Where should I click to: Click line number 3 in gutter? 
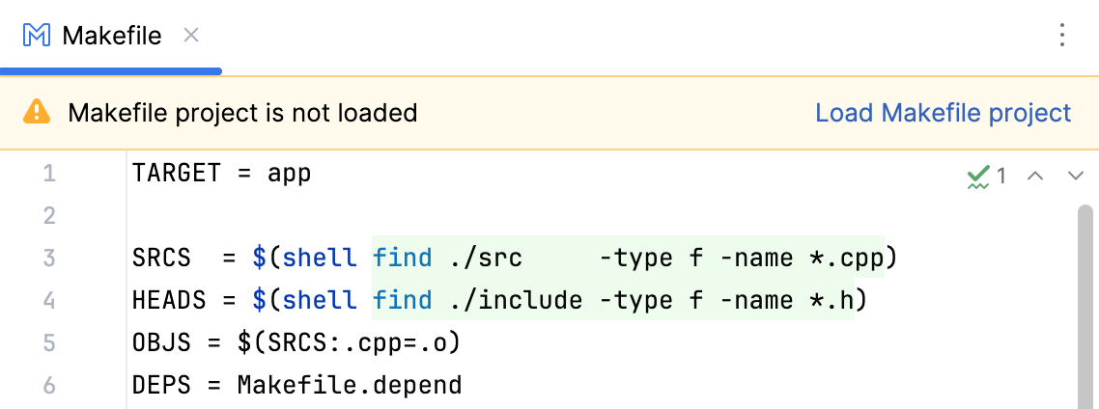pyautogui.click(x=49, y=259)
